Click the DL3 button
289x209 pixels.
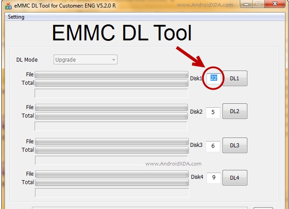pos(234,146)
